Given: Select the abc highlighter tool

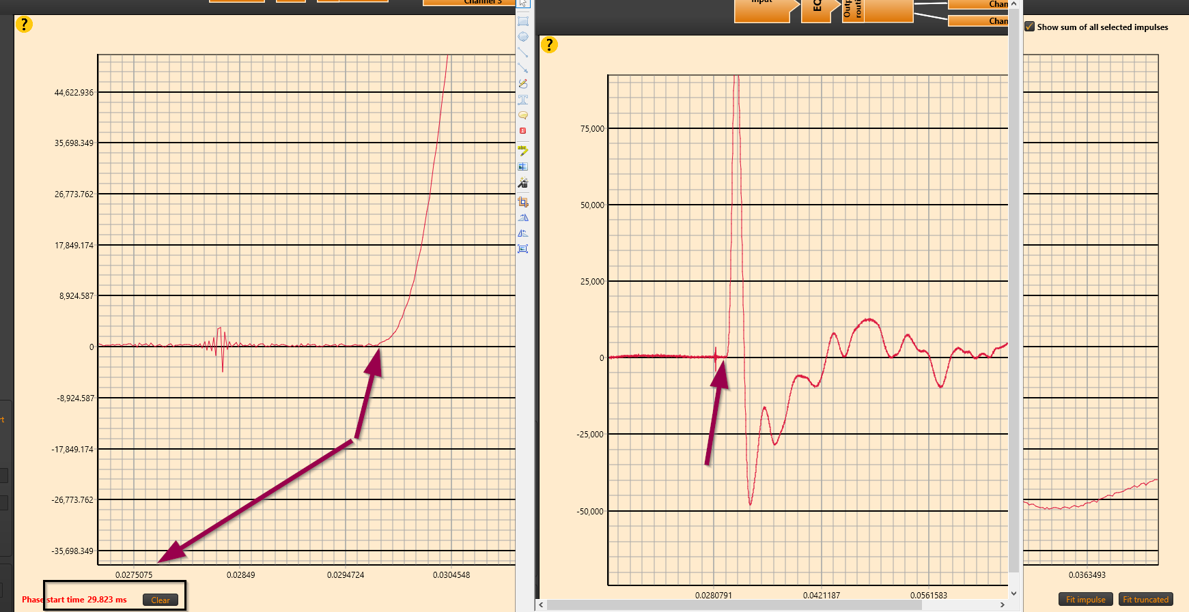Looking at the screenshot, I should 523,150.
